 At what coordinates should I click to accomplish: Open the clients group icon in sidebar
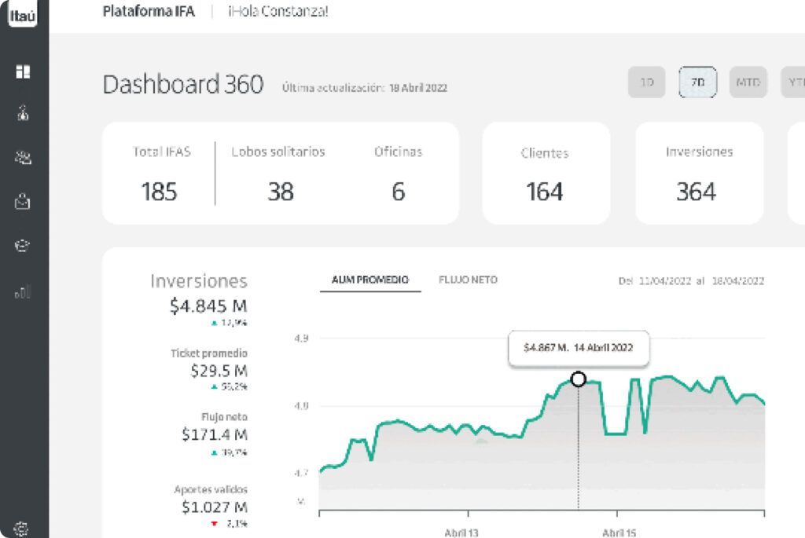[x=23, y=158]
